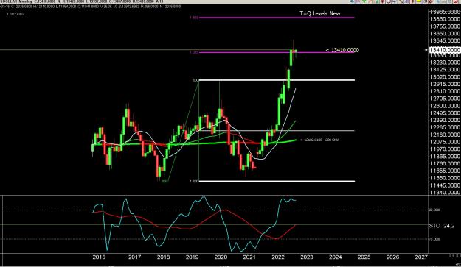Click the 12075.0000 price axis label
The image size is (461, 267).
pos(445,142)
